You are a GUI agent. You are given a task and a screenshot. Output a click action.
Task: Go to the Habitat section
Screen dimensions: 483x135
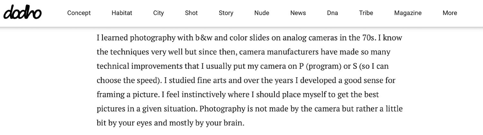[122, 13]
